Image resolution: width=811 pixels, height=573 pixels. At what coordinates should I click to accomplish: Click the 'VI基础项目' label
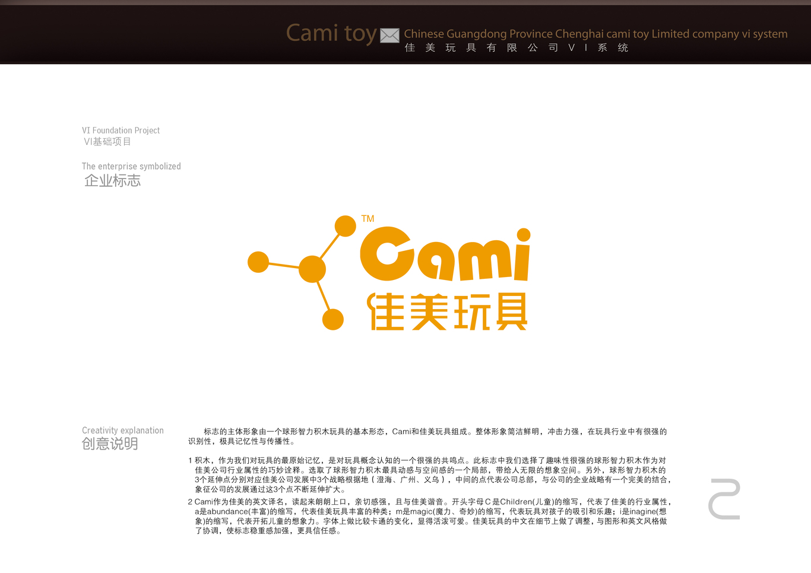(x=107, y=142)
